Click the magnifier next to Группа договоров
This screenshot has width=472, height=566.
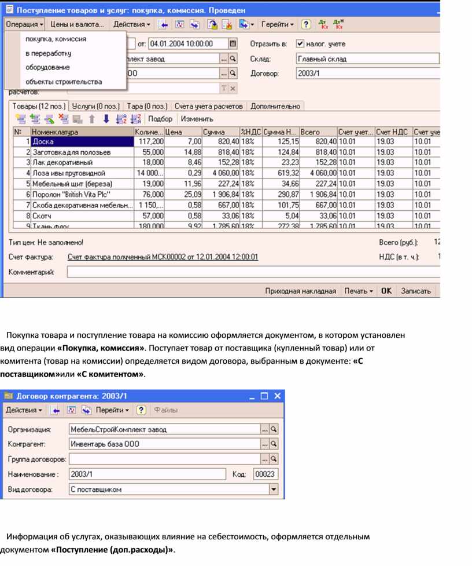tap(274, 459)
